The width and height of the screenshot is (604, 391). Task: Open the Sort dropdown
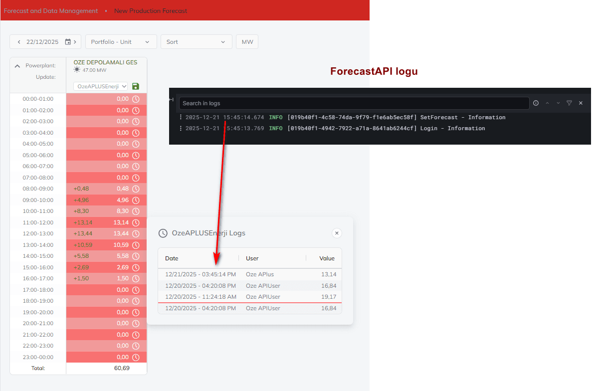[196, 42]
